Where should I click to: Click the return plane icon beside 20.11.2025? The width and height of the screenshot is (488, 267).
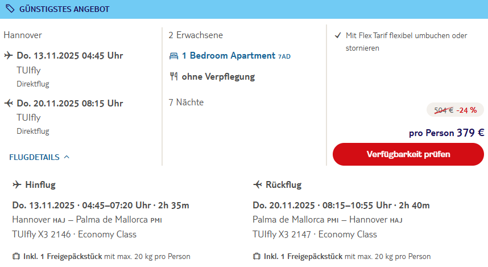9,103
